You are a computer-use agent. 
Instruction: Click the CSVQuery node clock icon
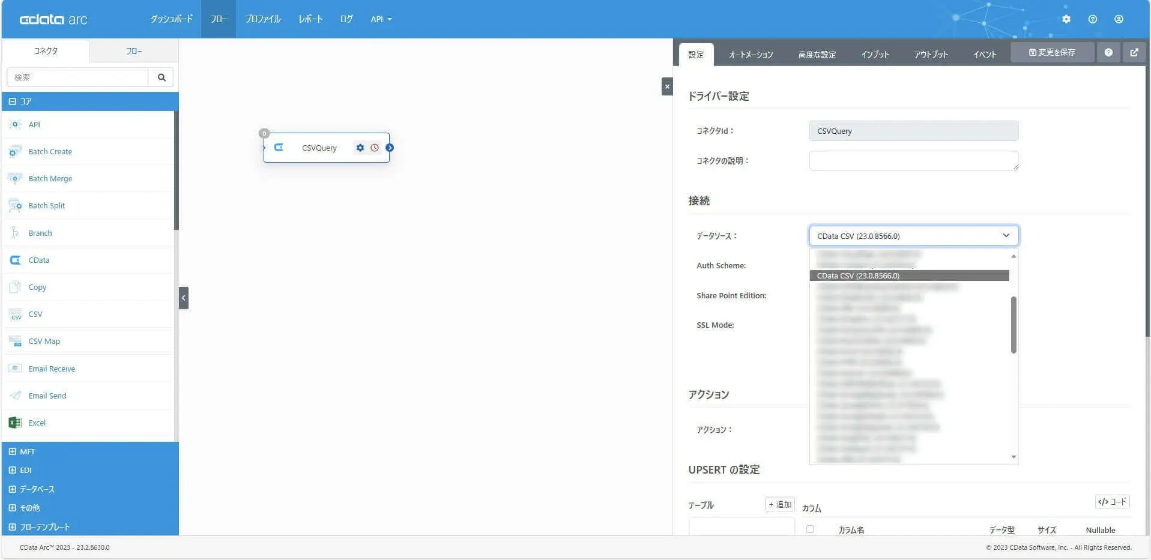click(375, 148)
